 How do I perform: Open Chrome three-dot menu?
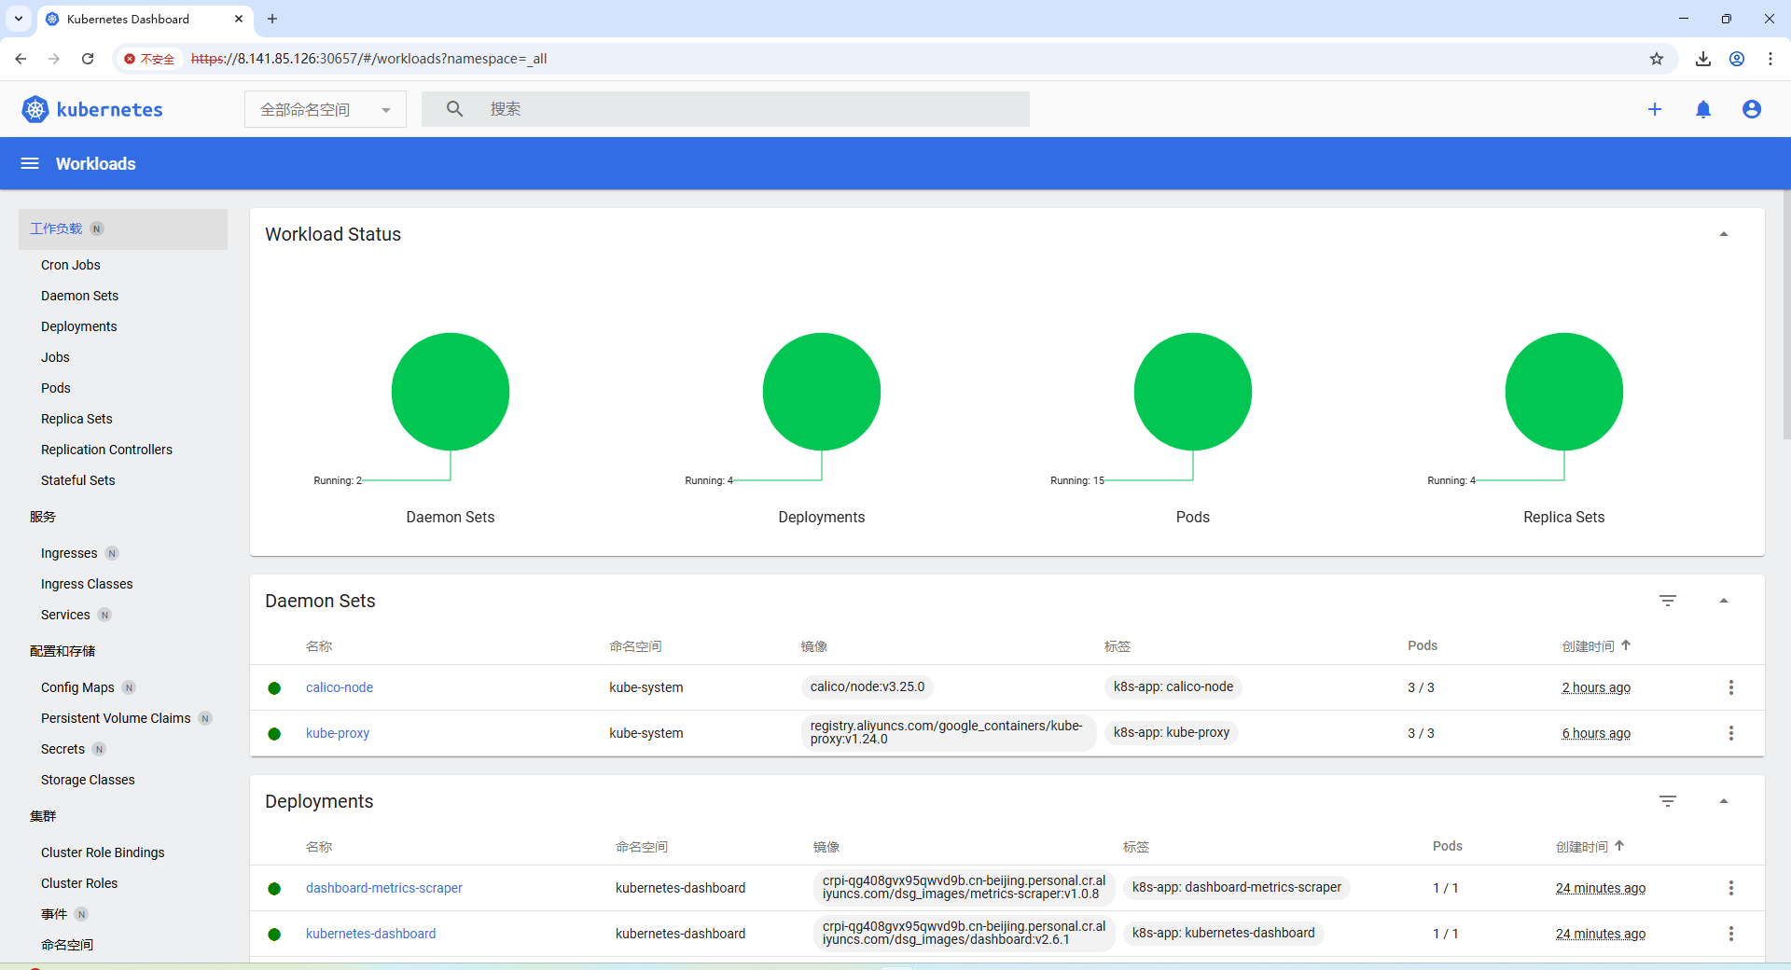pos(1770,59)
